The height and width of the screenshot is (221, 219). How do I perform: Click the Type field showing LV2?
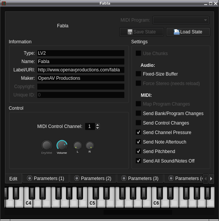point(81,53)
